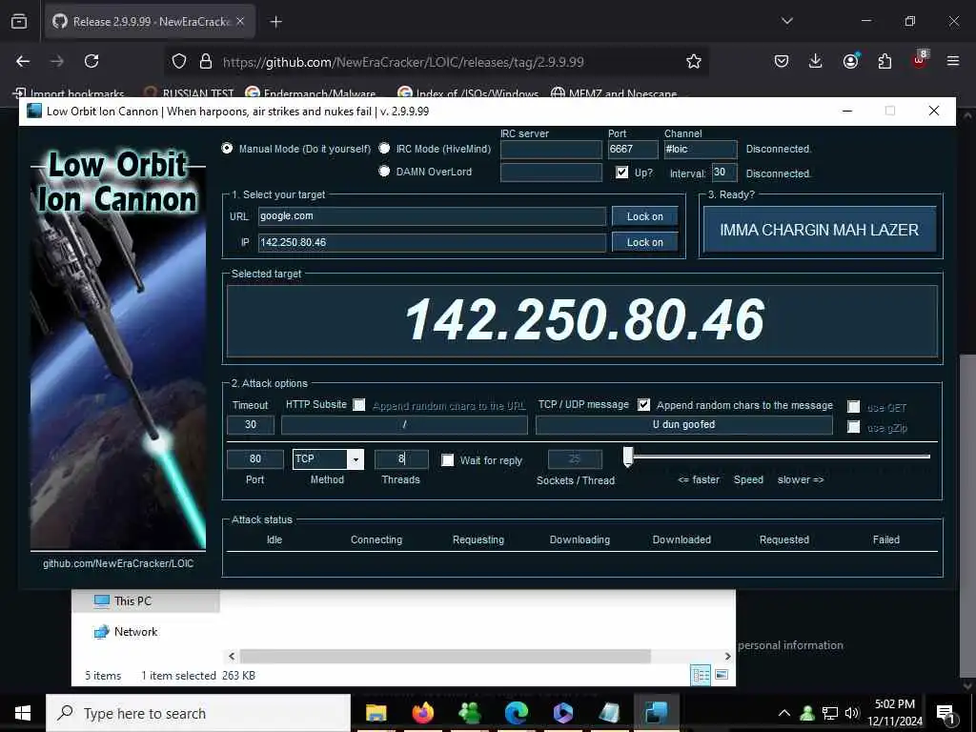Click the padlock site info icon

206,61
